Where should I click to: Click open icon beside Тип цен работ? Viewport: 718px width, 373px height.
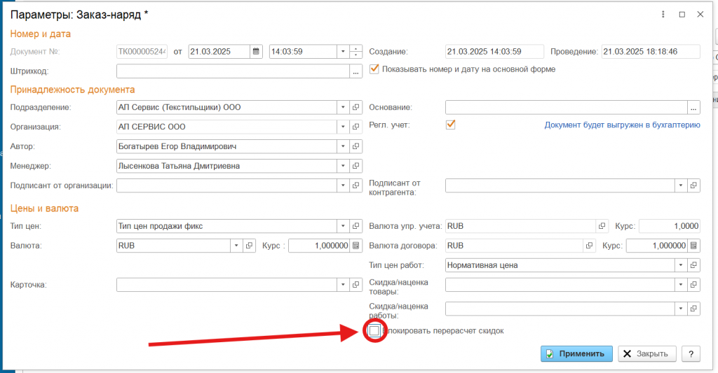point(693,265)
